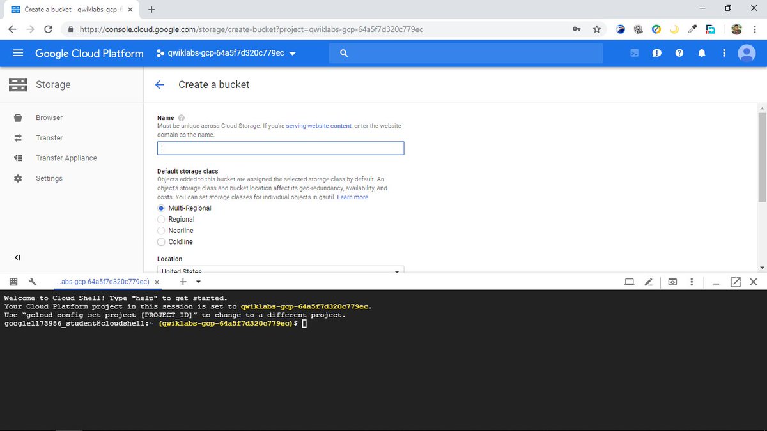Open the Cloud Shell session dropdown arrow
Screen dimensions: 767x431
pos(198,282)
